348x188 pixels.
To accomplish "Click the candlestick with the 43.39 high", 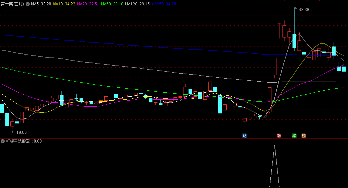I will (294, 41).
